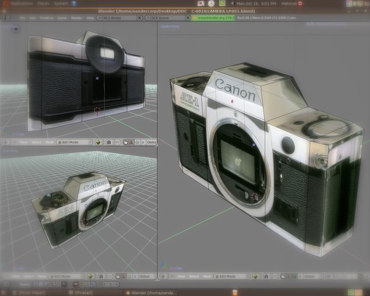The image size is (370, 296).
Task: Click the www.blender.org link
Action: click(x=213, y=18)
